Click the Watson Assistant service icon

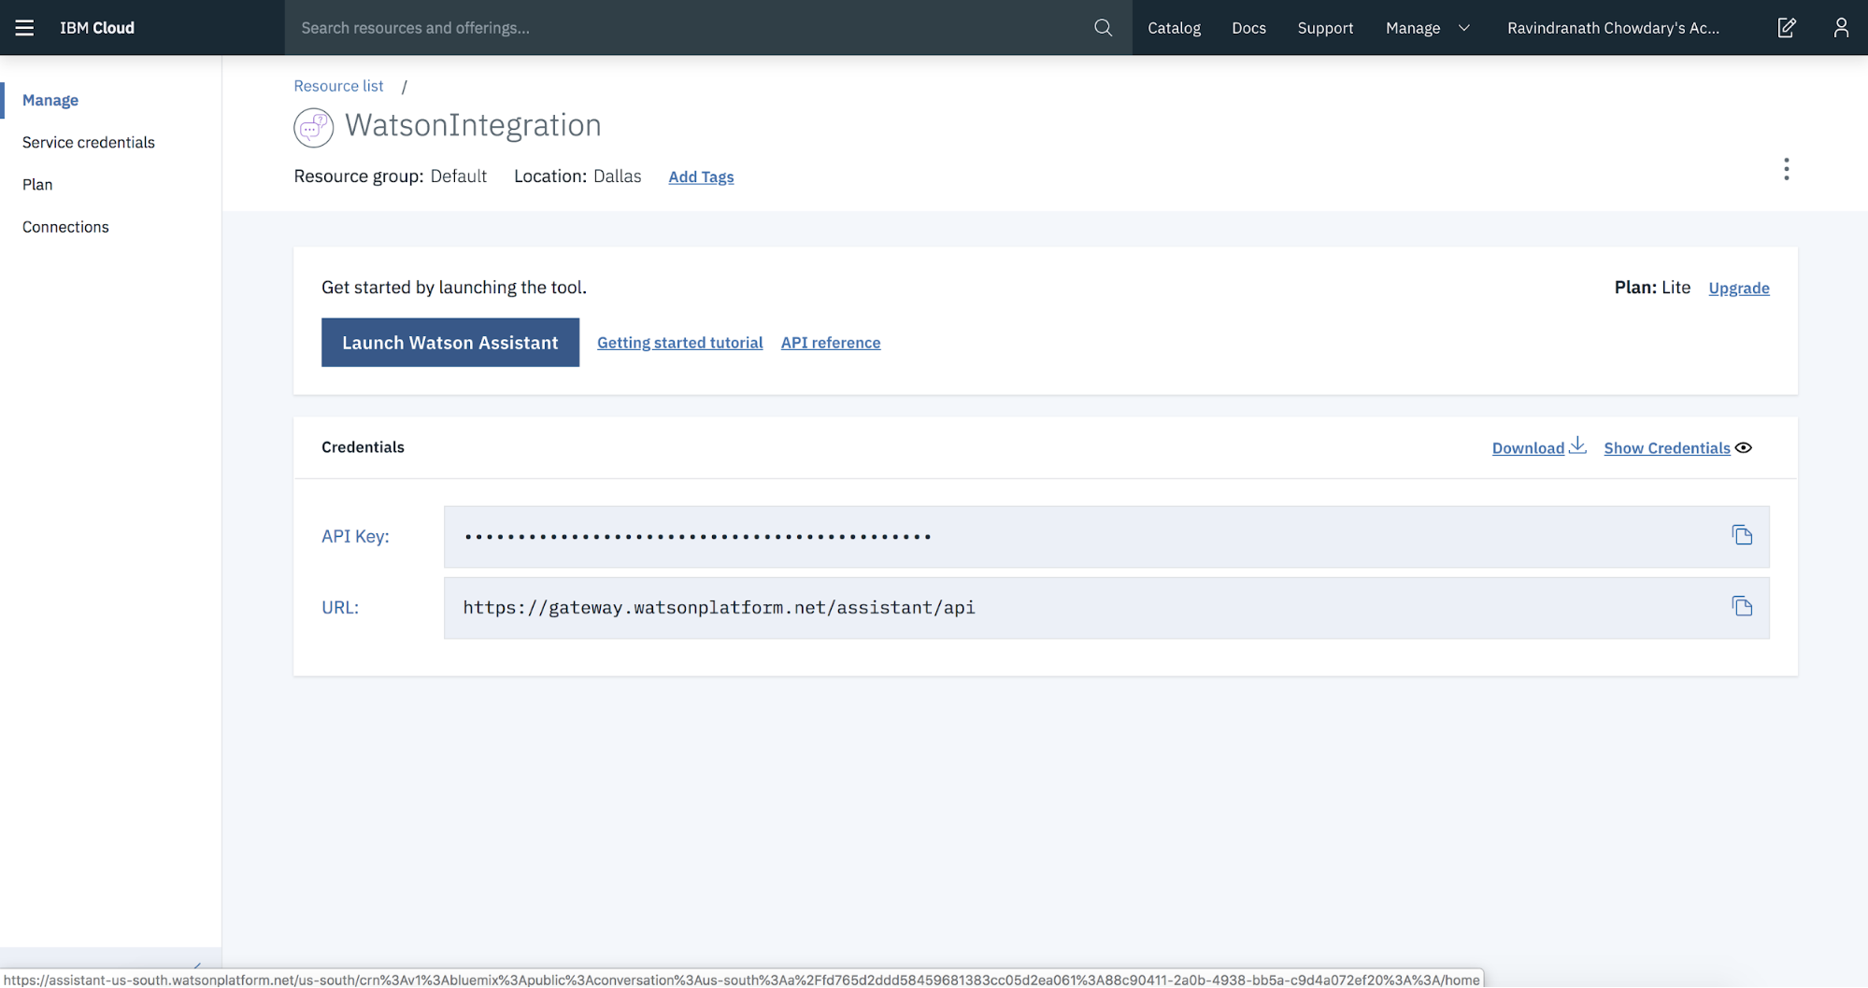click(x=314, y=128)
